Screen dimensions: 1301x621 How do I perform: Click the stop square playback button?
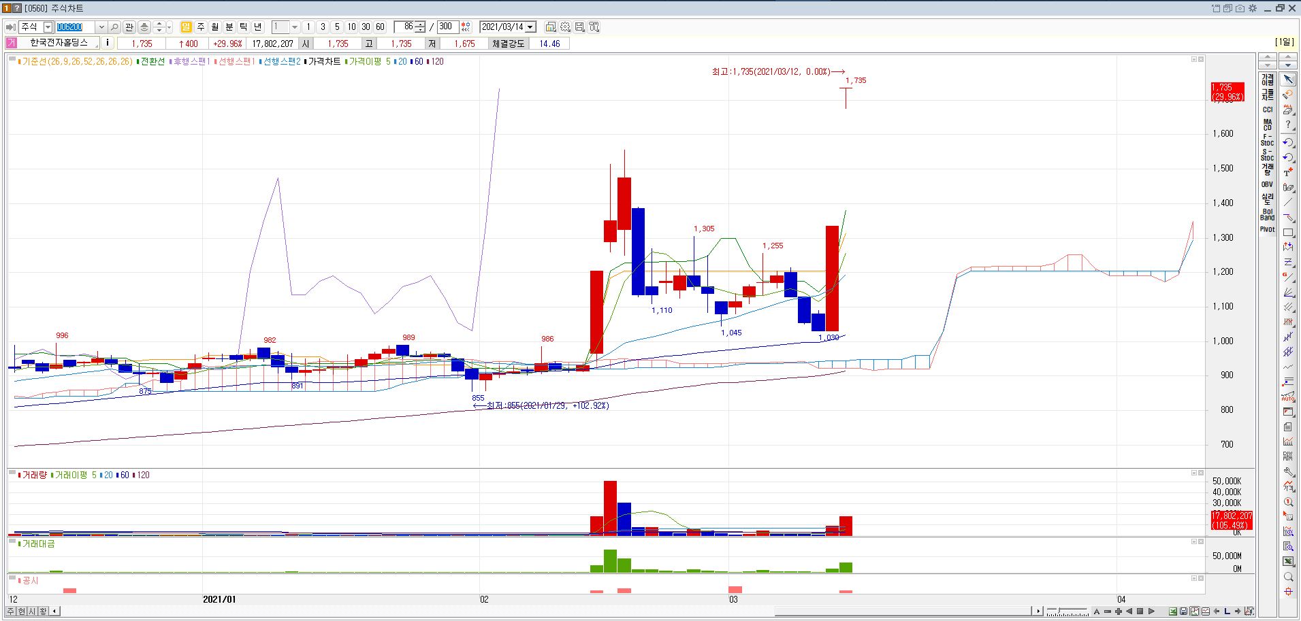1140,611
